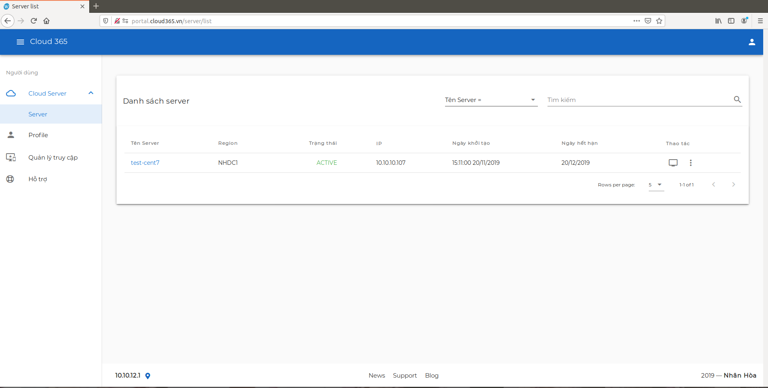Click the Cloud 365 header title
Image resolution: width=768 pixels, height=388 pixels.
tap(48, 42)
